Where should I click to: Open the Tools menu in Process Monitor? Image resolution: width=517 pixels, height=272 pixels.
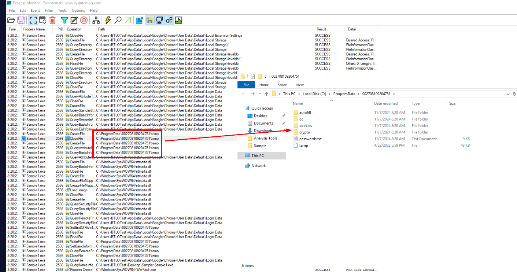[x=63, y=11]
